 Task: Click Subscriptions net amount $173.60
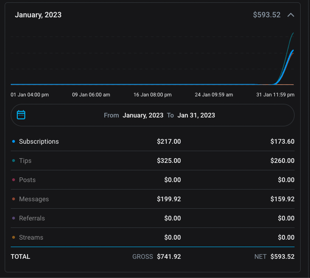pyautogui.click(x=282, y=141)
